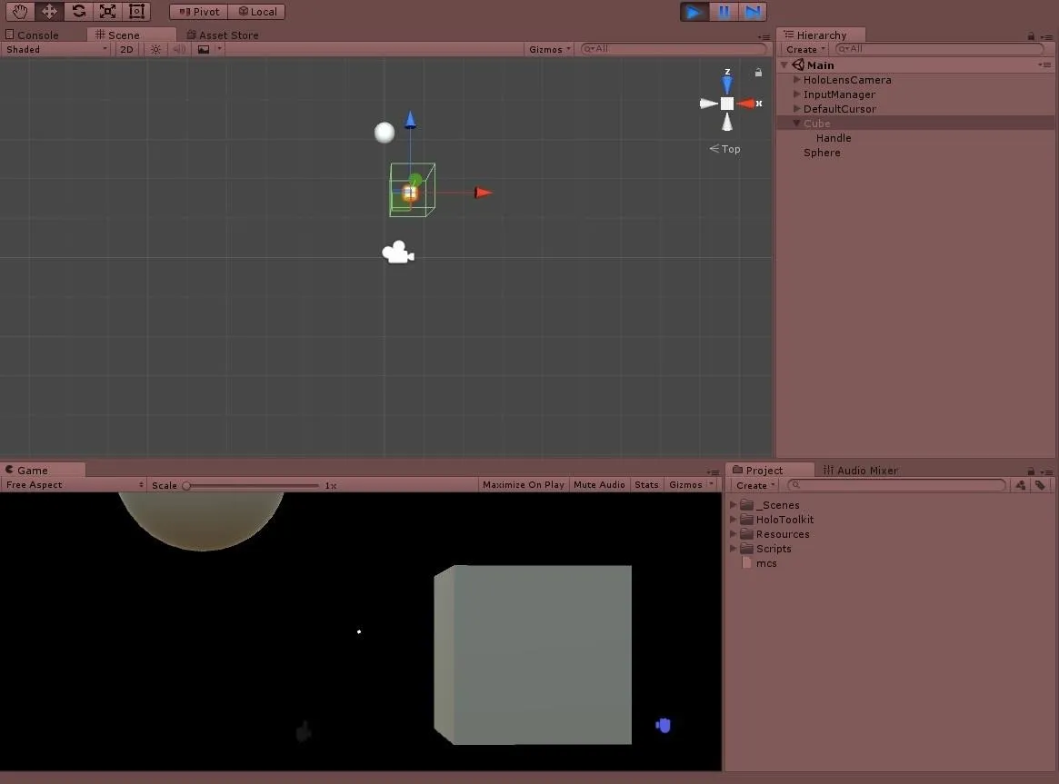
Task: Select the Rotate tool
Action: (x=79, y=12)
